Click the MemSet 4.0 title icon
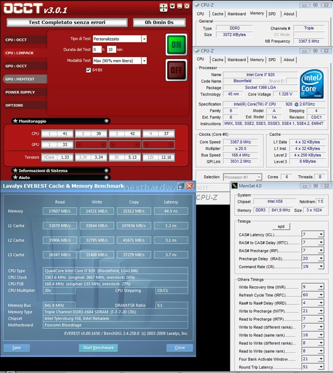Viewport: 333px width, 373px height. (x=235, y=186)
